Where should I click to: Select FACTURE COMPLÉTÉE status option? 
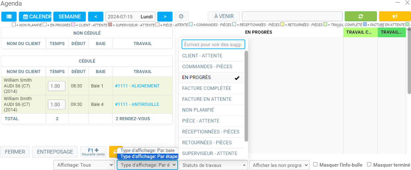click(206, 88)
